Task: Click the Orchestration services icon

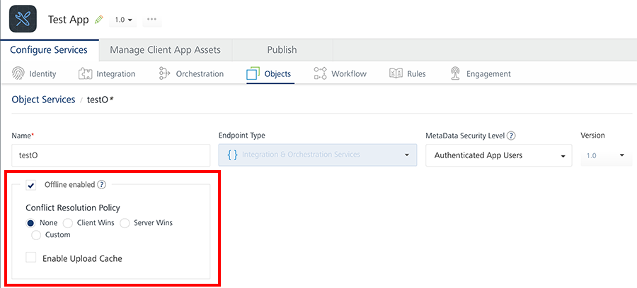Action: [164, 73]
